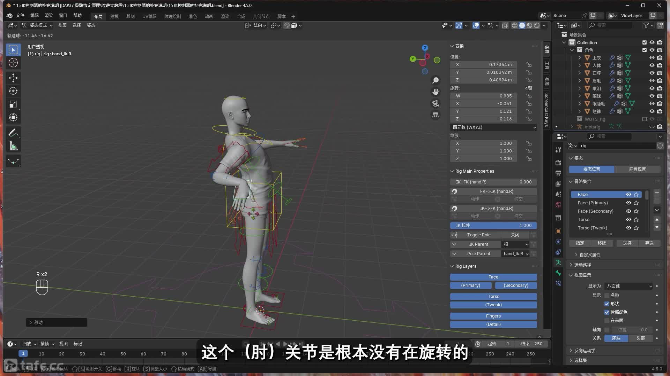
Task: Open the IK Parent 根 dropdown
Action: [x=515, y=244]
